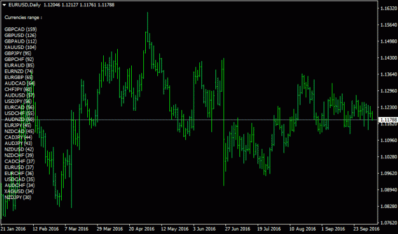This screenshot has width=398, height=234.
Task: Click the 1 Sep 2016 date label
Action: pos(333,229)
